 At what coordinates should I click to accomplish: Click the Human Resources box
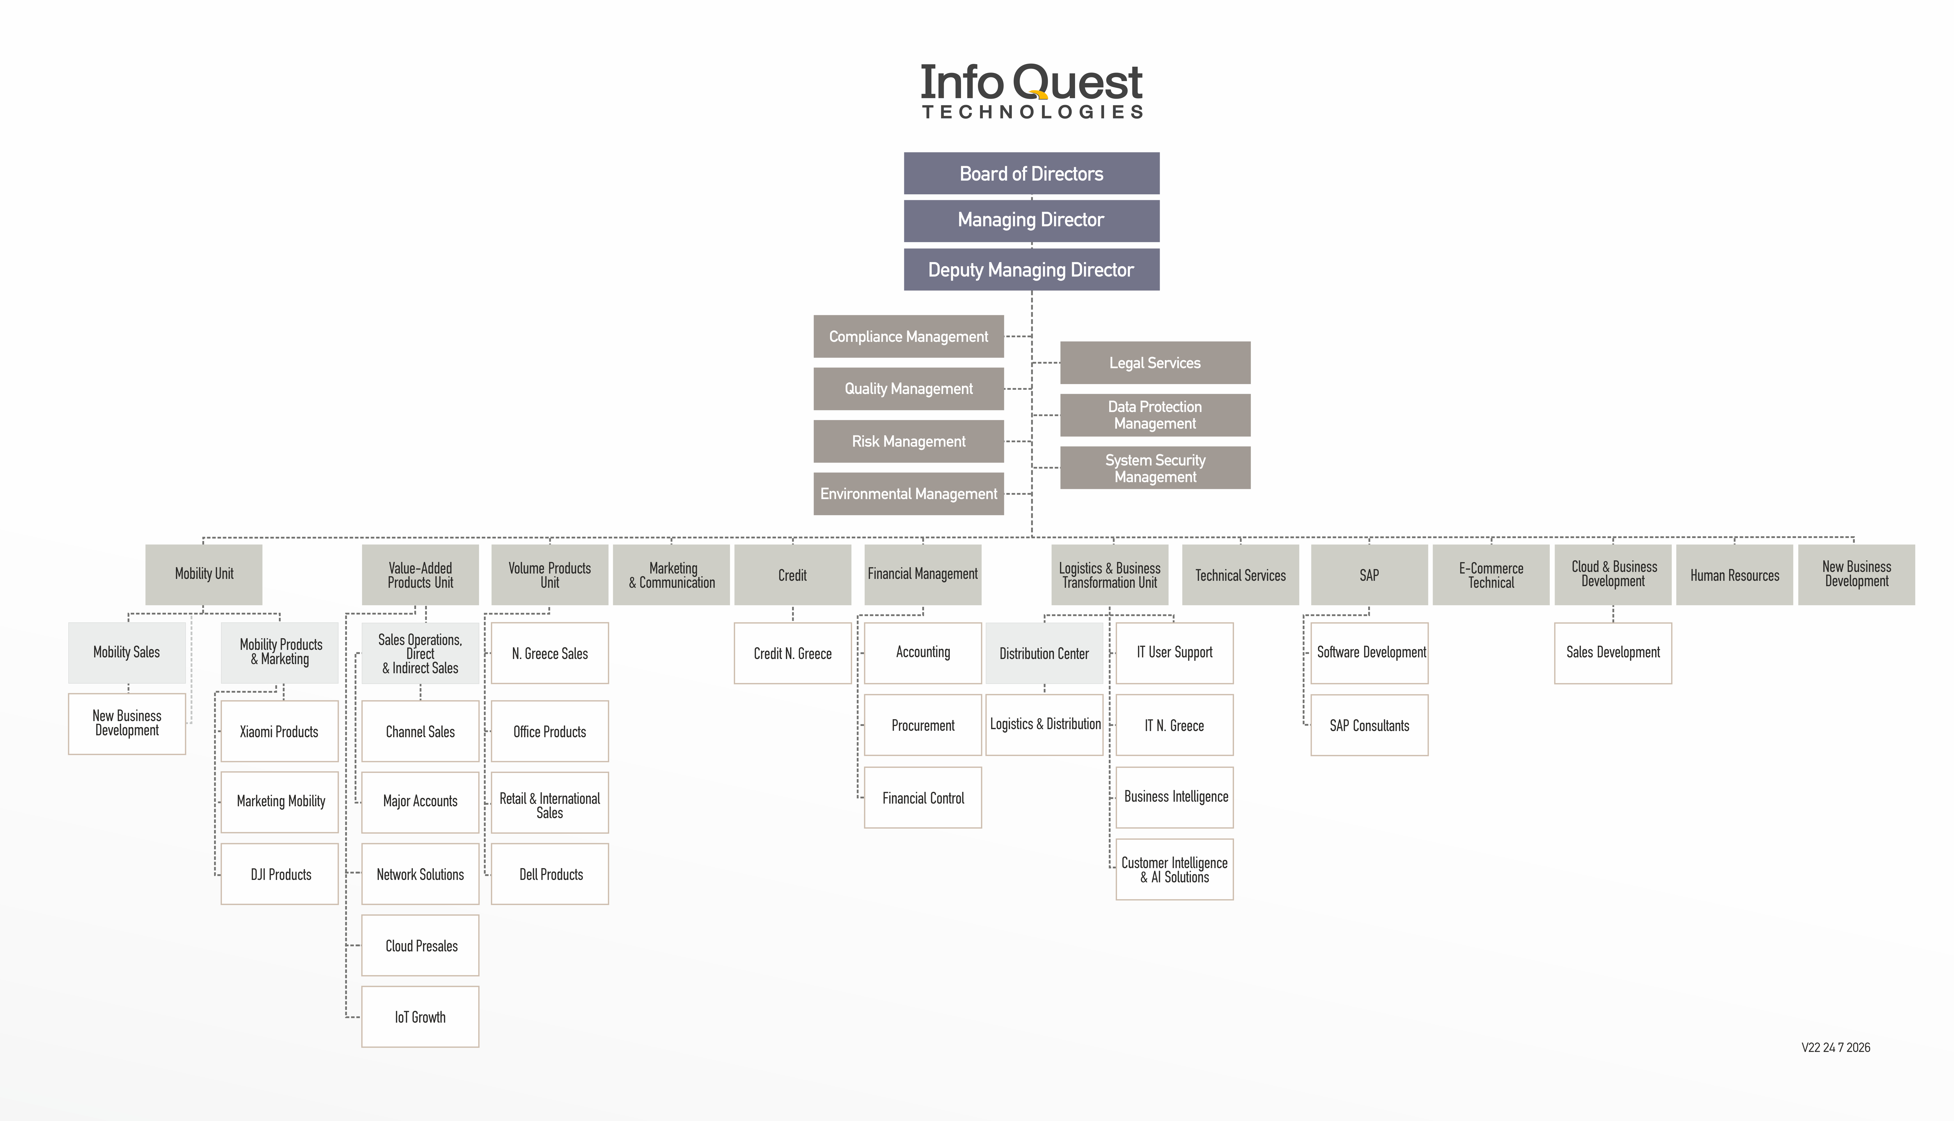point(1735,574)
